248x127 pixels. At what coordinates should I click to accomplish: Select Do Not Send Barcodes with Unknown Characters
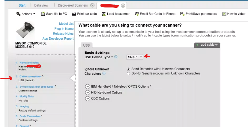point(129,73)
